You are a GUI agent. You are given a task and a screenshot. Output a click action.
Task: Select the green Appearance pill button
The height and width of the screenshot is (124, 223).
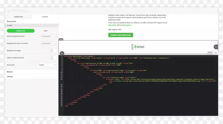pyautogui.click(x=21, y=31)
